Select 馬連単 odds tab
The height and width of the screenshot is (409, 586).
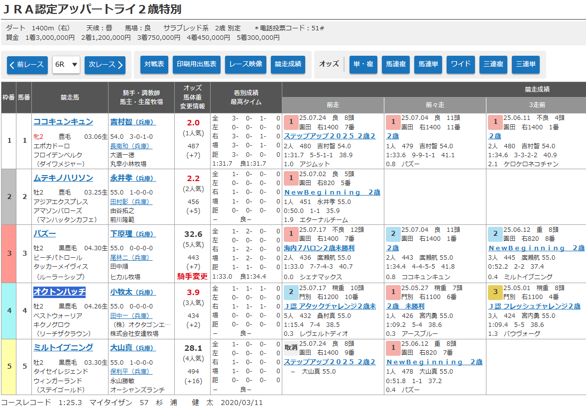click(x=428, y=64)
